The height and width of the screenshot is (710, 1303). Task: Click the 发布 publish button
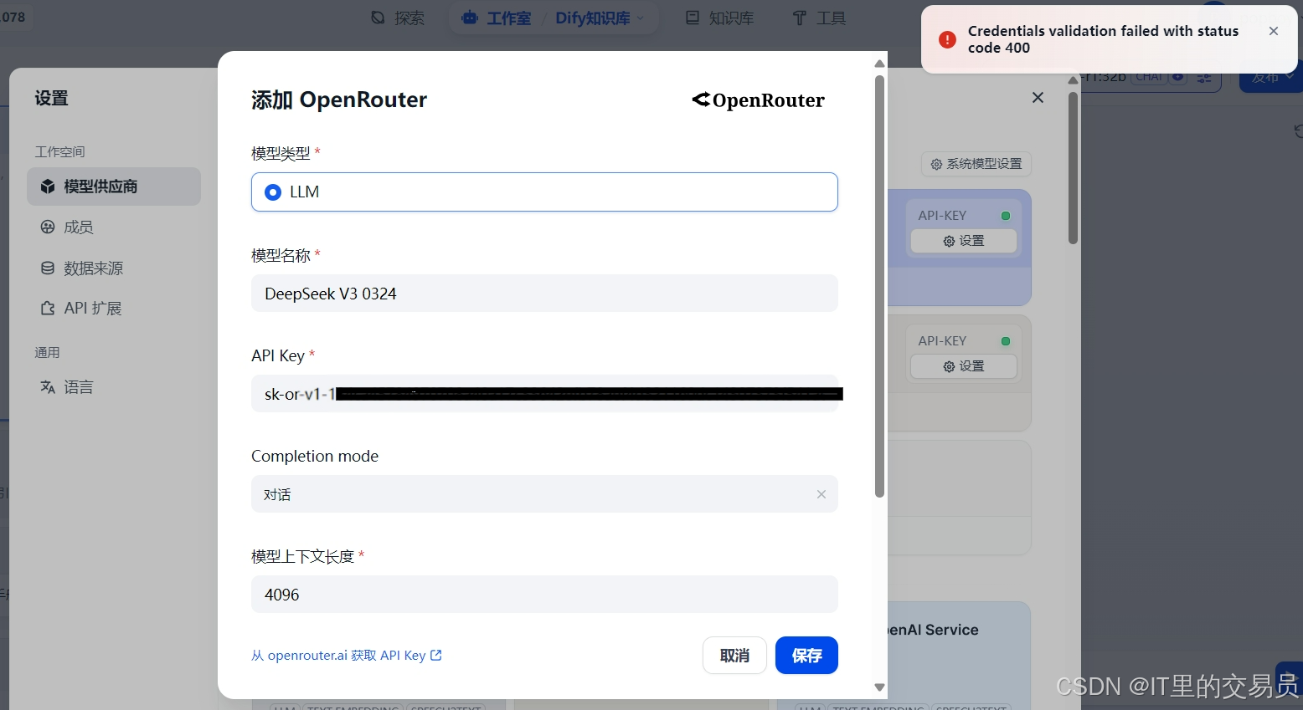(1270, 78)
